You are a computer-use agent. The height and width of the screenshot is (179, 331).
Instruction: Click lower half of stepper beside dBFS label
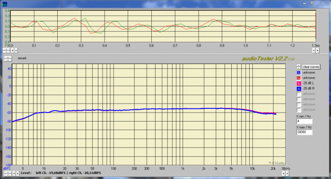(x=8, y=175)
